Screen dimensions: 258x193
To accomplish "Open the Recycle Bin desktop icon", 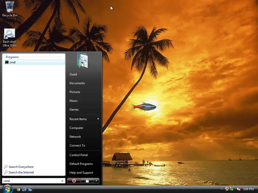I will pos(10,9).
